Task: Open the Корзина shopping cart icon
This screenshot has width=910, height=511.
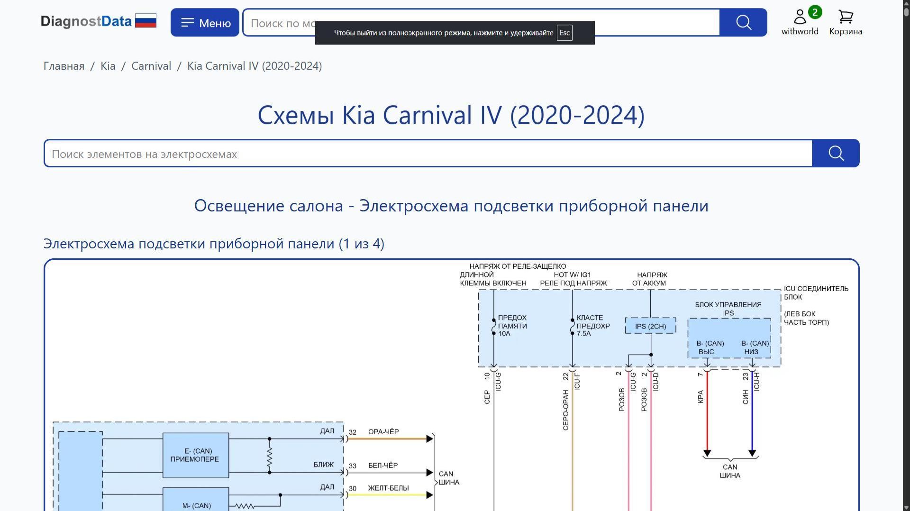Action: coord(845,18)
